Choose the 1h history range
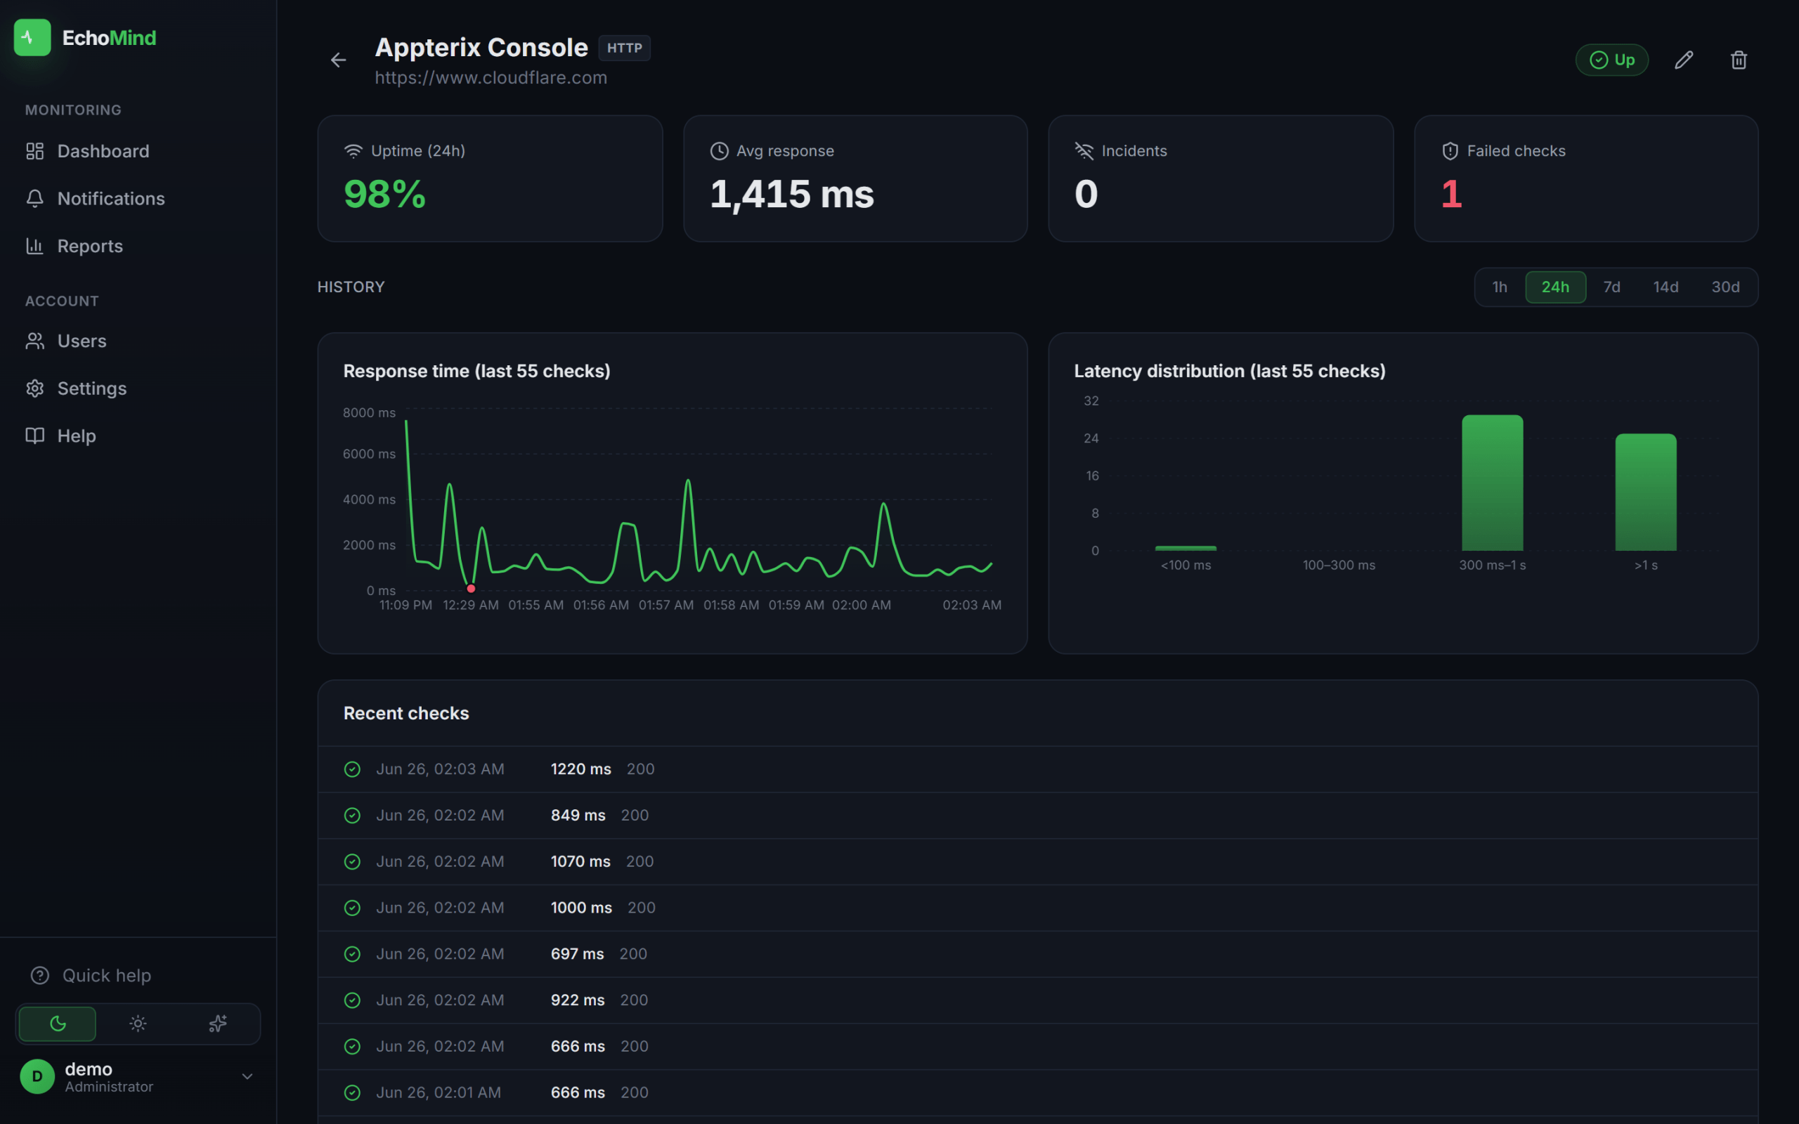Viewport: 1799px width, 1124px height. click(1500, 287)
